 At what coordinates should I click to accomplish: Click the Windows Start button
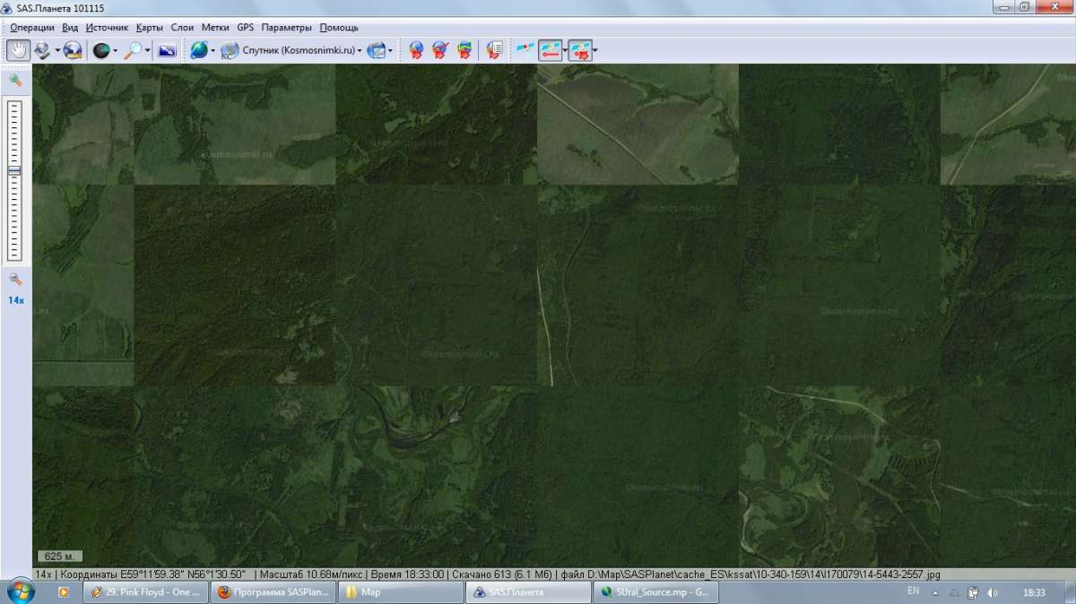20,592
